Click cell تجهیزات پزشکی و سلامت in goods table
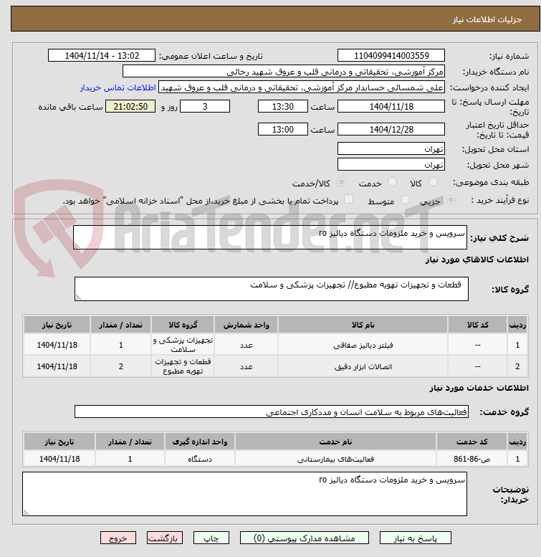541x557 pixels. (x=183, y=345)
